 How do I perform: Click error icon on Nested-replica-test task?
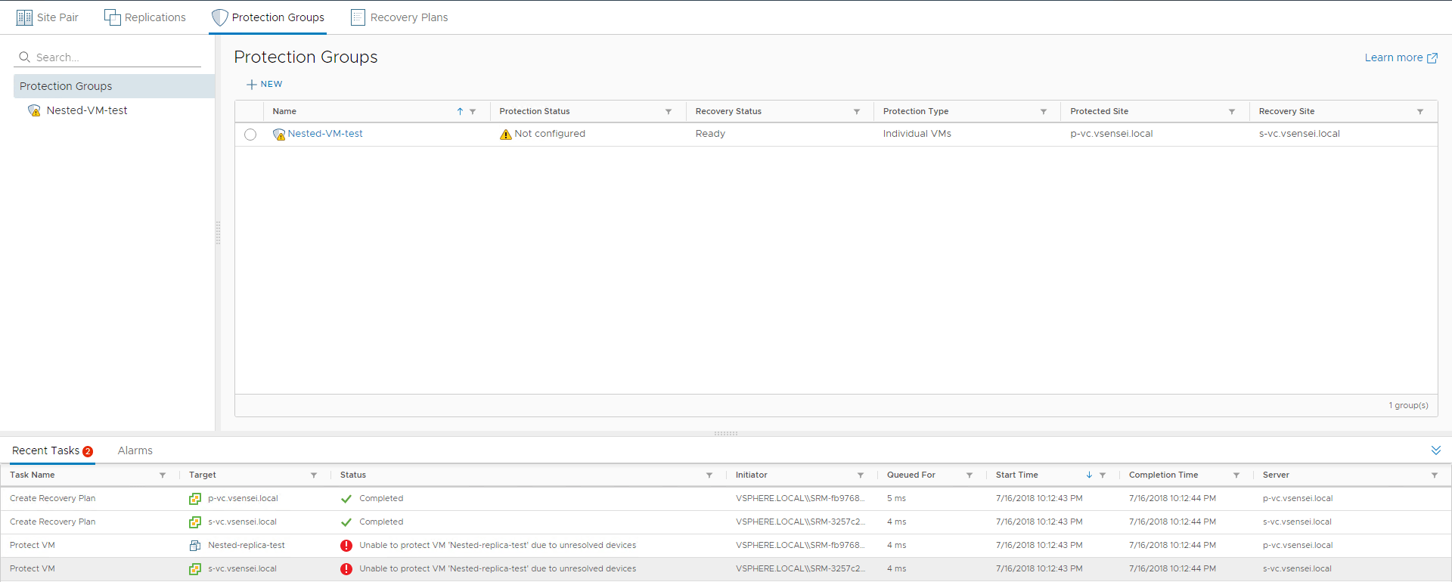[346, 546]
